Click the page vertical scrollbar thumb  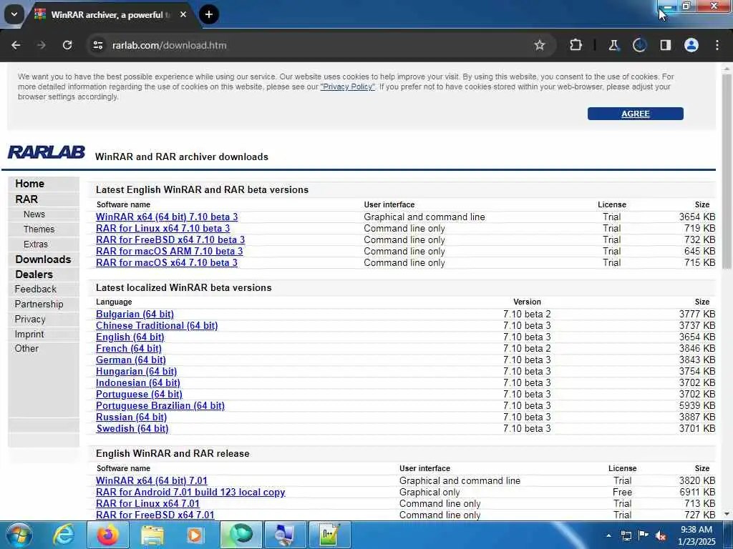(727, 170)
